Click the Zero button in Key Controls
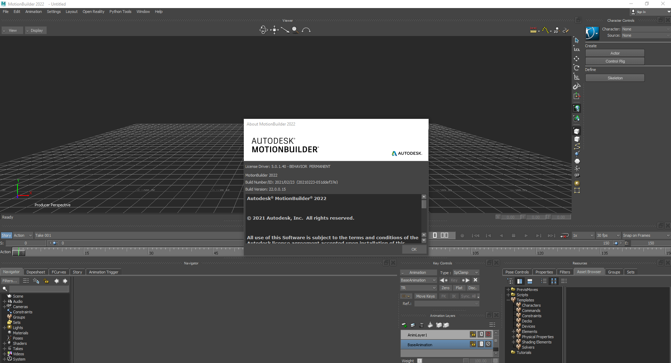This screenshot has height=363, width=671. click(445, 288)
